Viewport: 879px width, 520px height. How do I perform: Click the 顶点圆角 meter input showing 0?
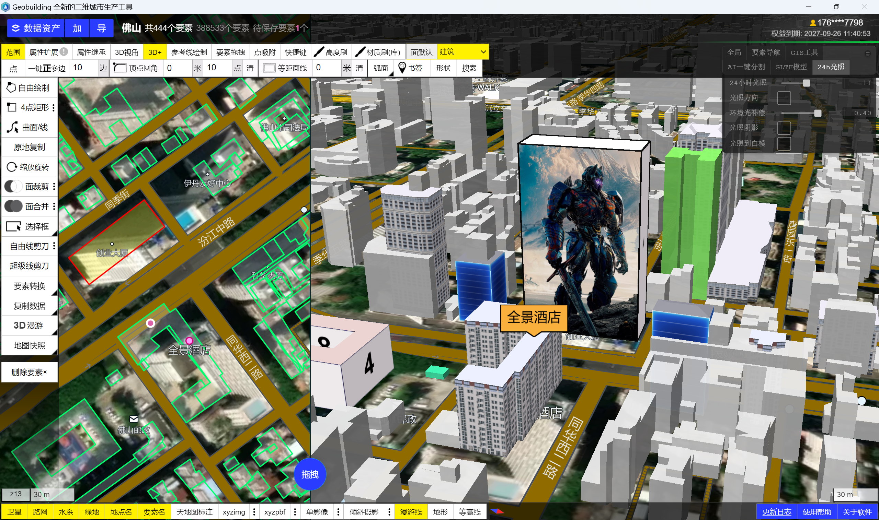(178, 68)
